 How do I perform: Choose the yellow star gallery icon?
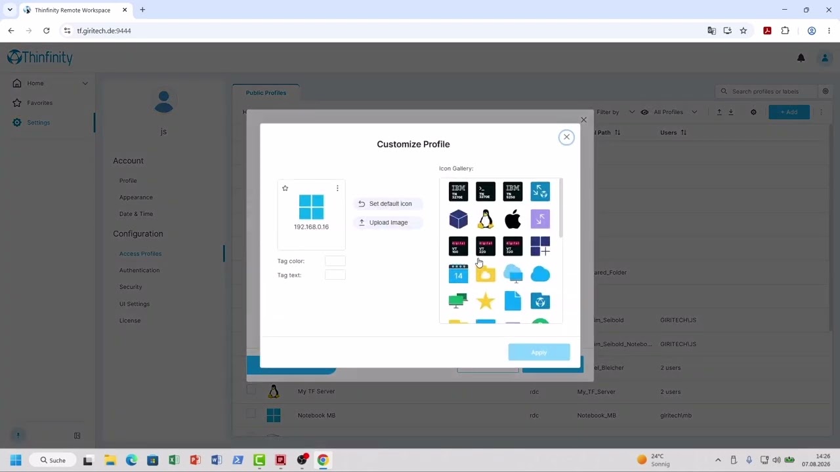pyautogui.click(x=486, y=301)
